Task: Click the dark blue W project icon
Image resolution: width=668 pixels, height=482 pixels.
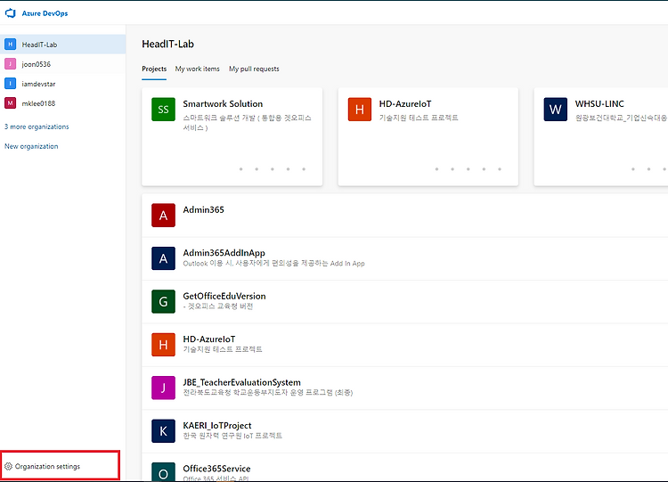Action: coord(556,110)
